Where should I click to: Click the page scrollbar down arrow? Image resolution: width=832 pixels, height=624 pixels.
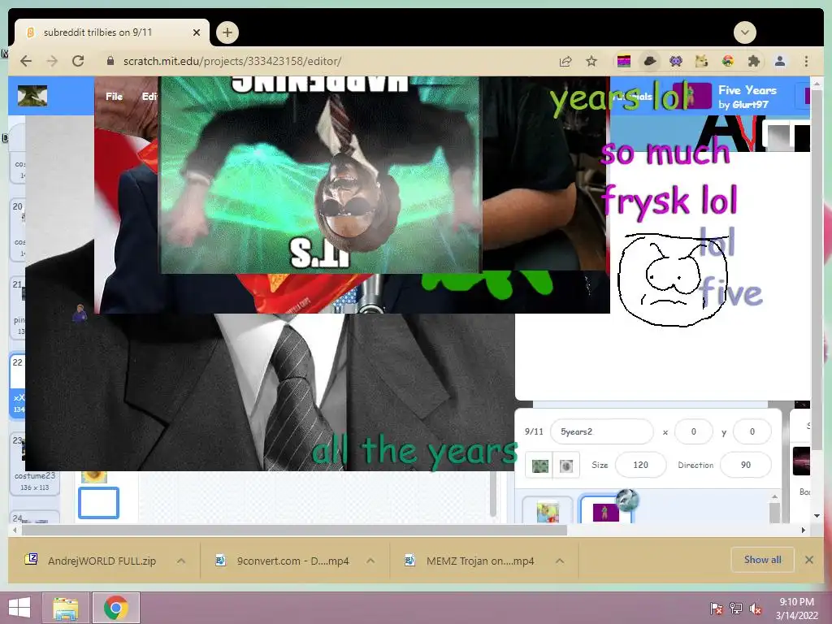pos(817,516)
